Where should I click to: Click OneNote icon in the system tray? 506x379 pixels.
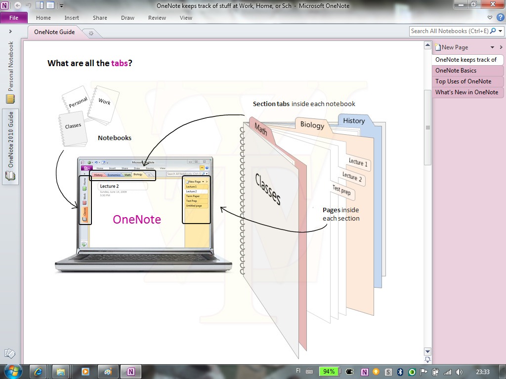coord(365,372)
